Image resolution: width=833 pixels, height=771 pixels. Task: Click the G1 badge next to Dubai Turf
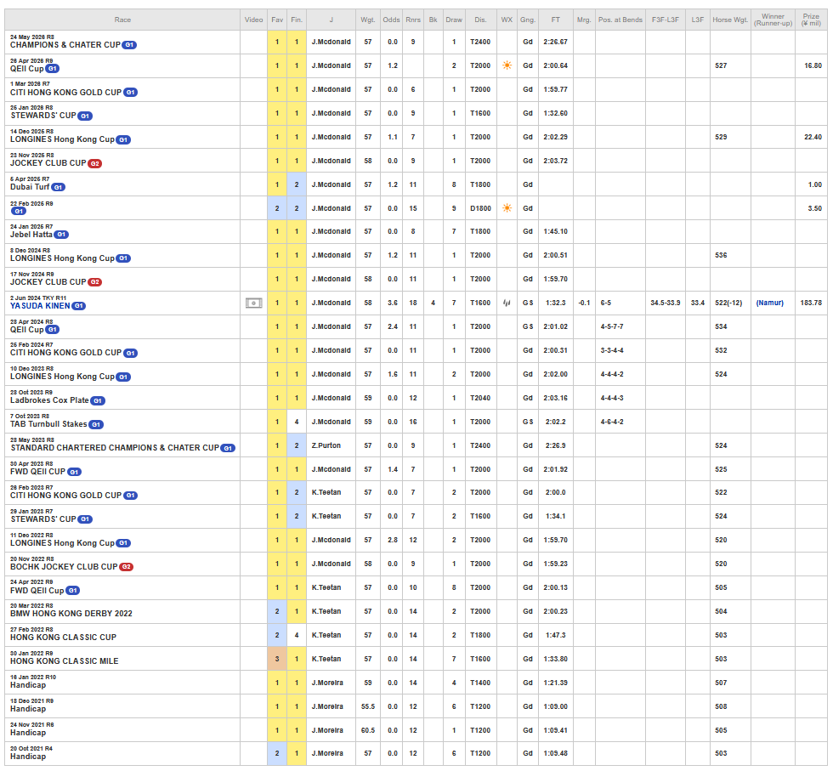coord(59,188)
